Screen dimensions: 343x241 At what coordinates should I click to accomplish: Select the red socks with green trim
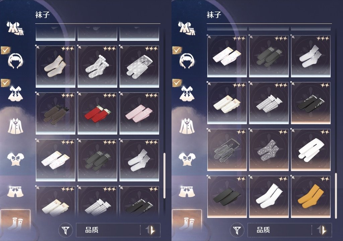(x=97, y=113)
